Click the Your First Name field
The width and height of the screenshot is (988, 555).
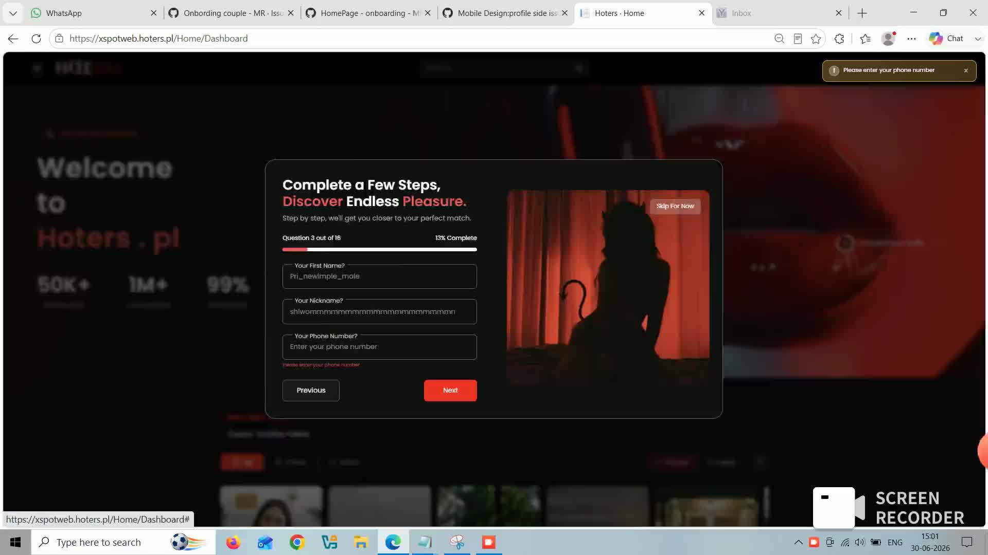380,276
